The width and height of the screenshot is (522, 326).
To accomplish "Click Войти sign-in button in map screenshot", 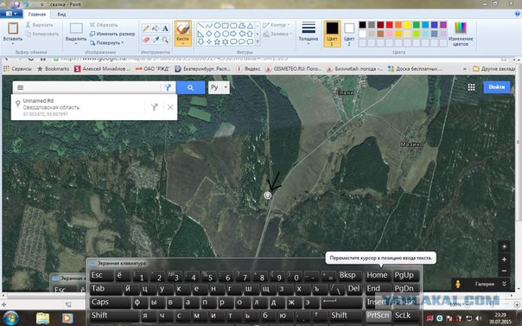I will tap(497, 87).
